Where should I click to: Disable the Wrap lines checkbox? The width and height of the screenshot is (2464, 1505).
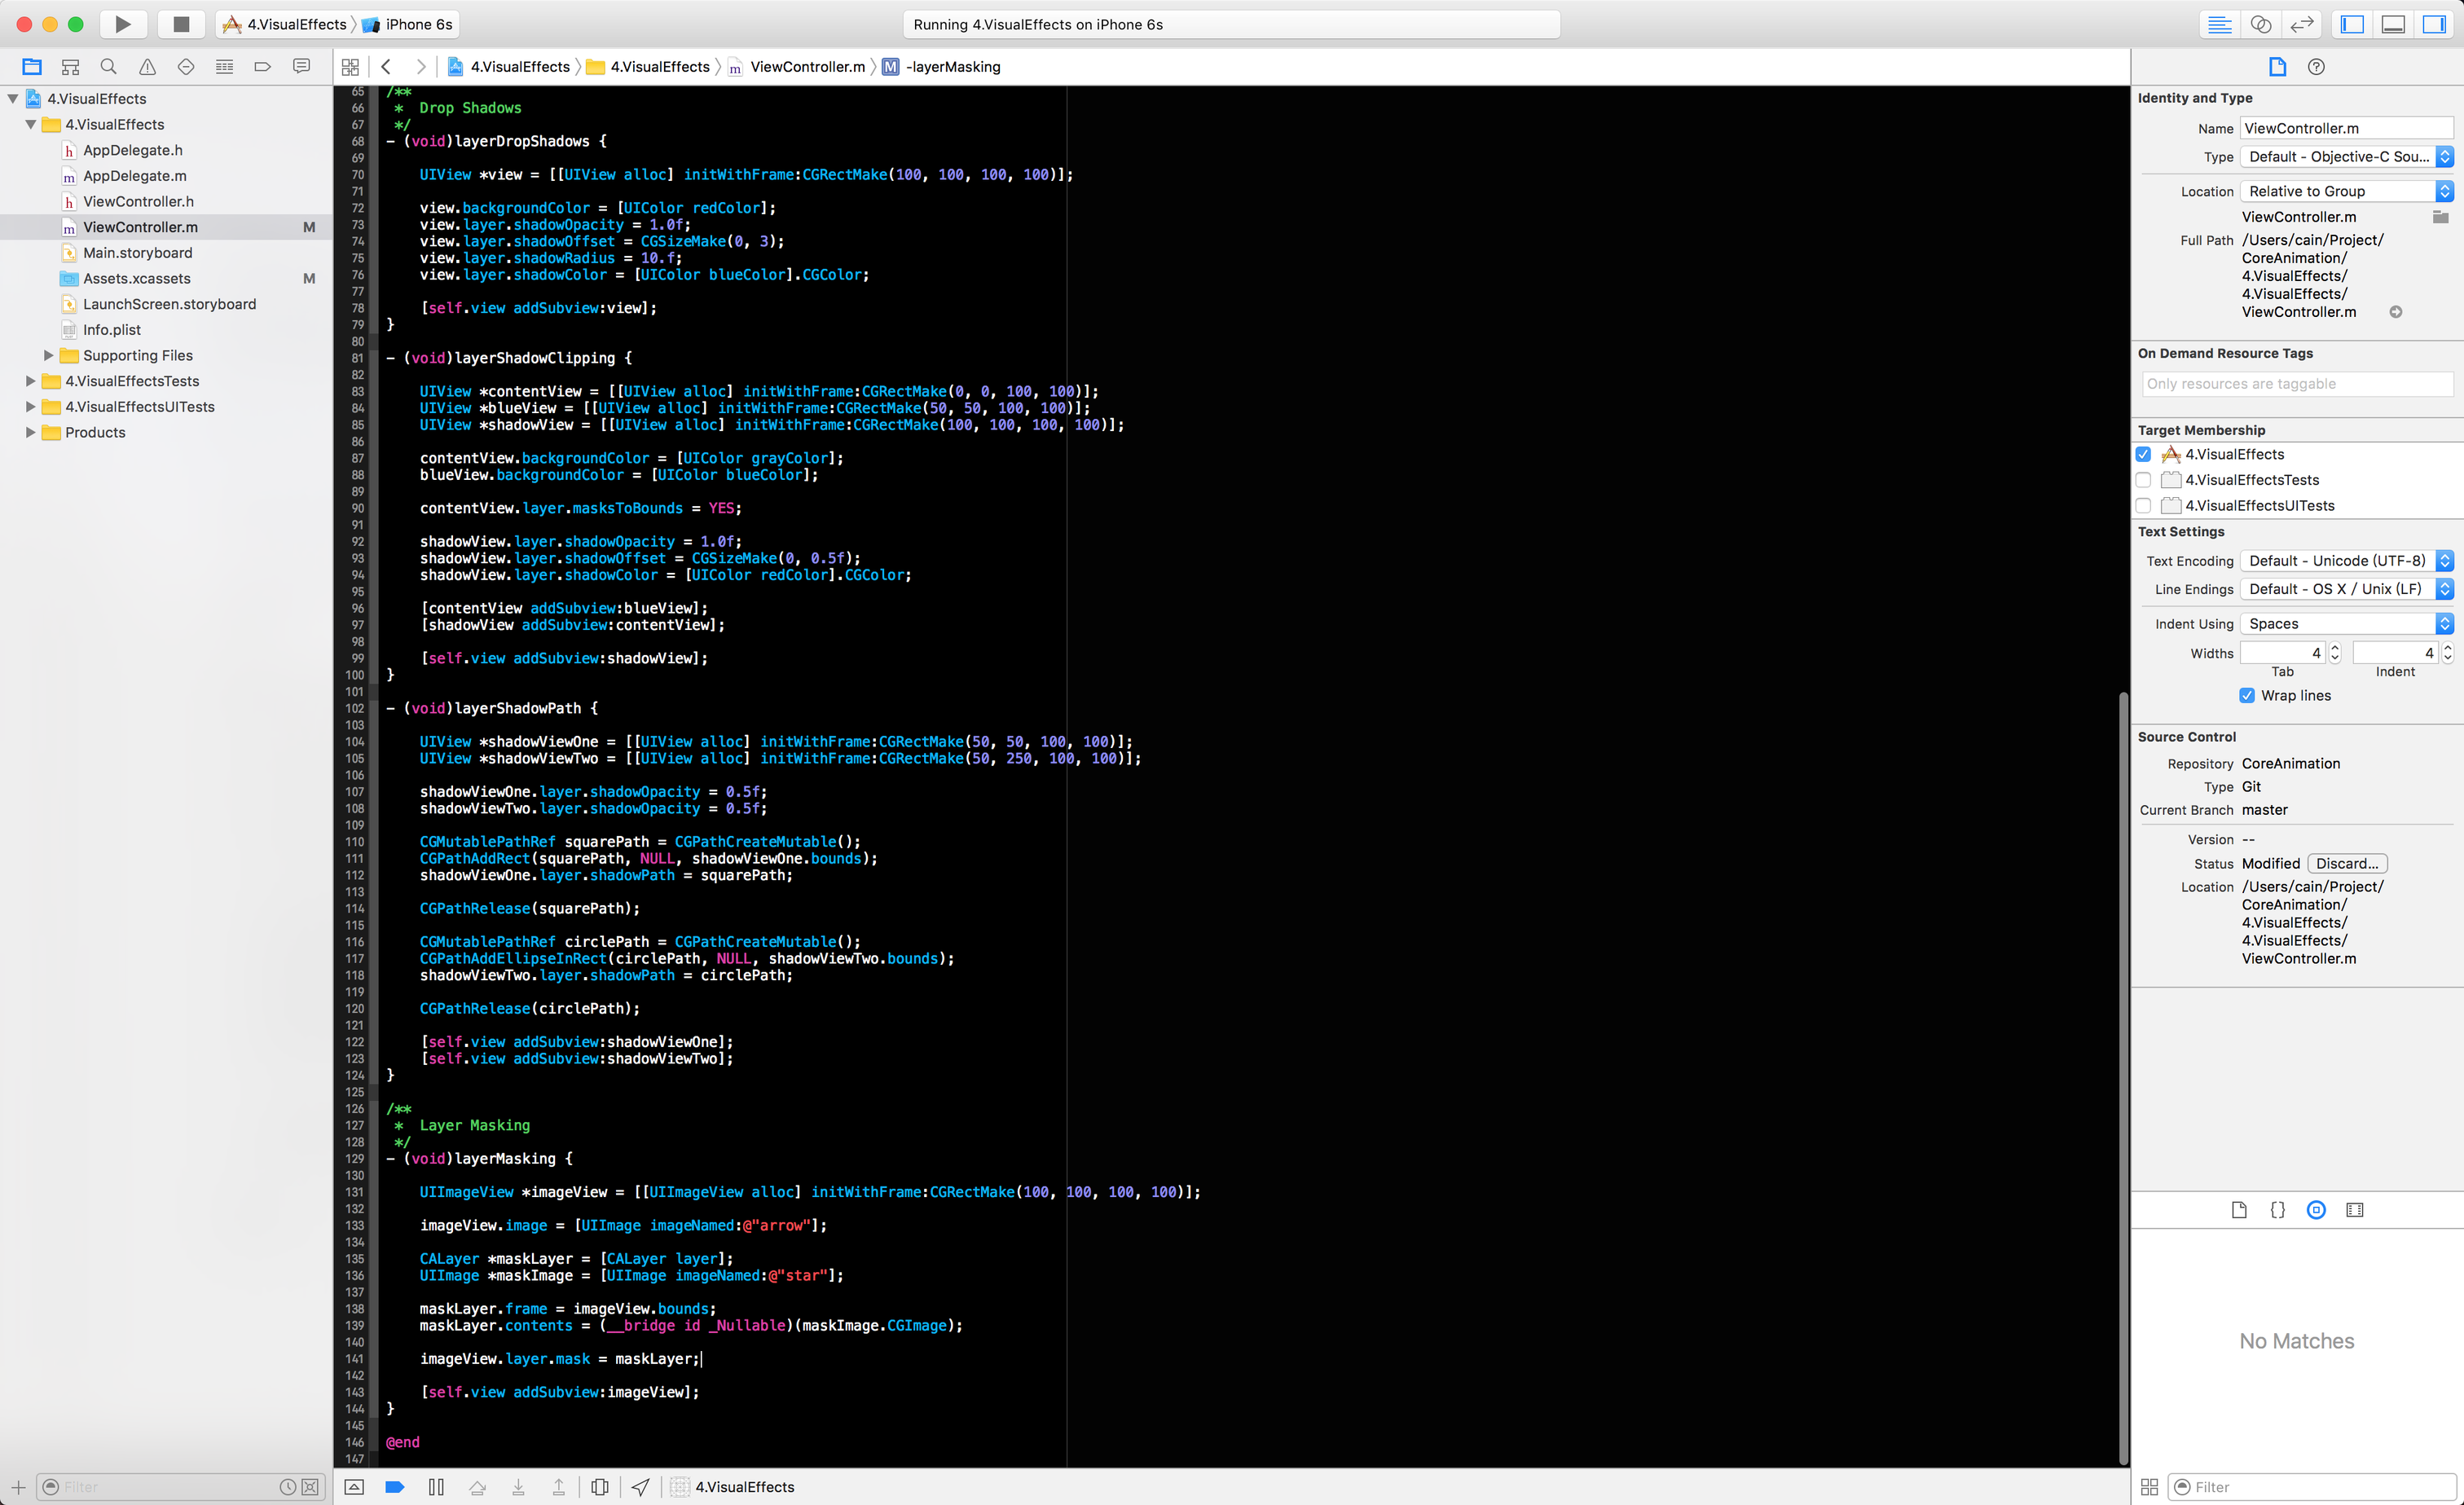2247,695
